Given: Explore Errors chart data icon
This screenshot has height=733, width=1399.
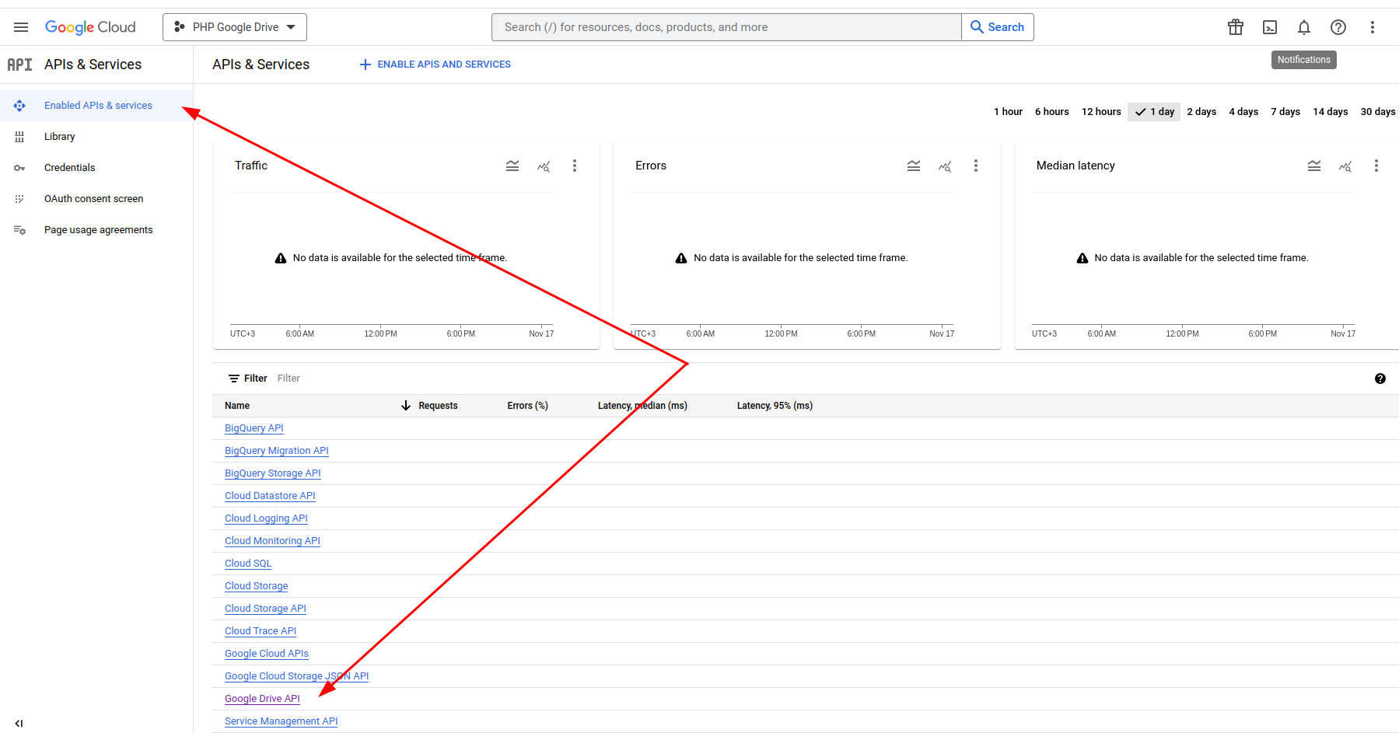Looking at the screenshot, I should [x=945, y=166].
